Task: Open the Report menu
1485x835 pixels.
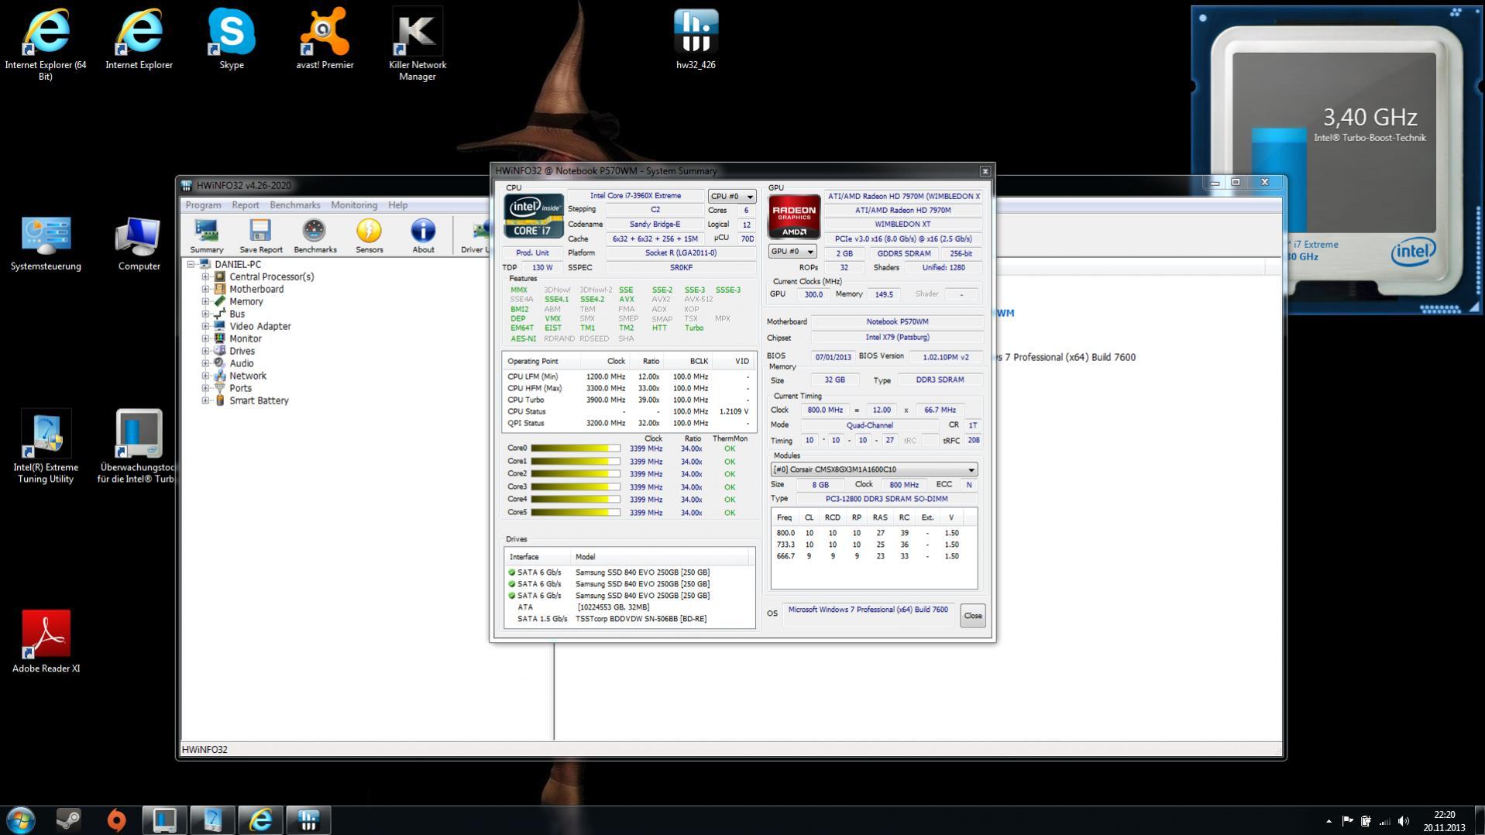Action: click(245, 205)
